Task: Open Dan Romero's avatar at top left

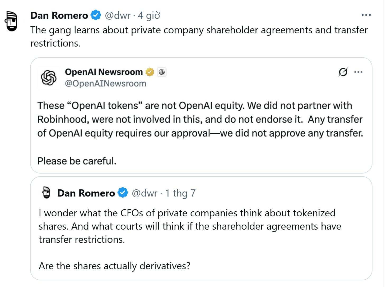Action: point(11,21)
